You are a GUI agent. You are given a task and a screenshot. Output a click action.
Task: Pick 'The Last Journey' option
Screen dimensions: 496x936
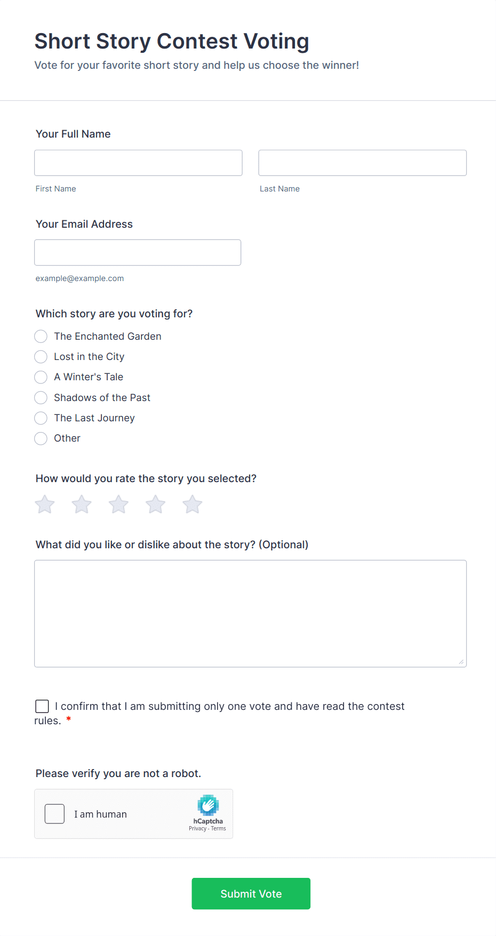point(41,418)
